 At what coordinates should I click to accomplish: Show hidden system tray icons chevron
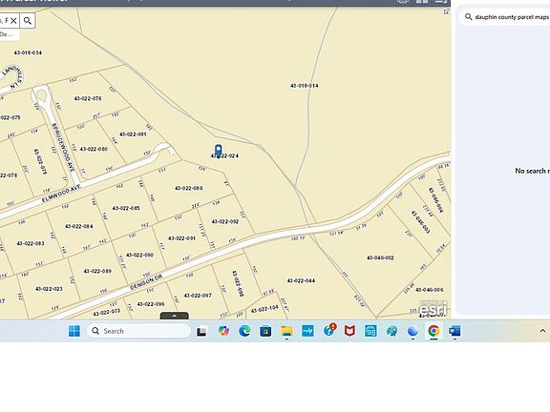coord(542,331)
